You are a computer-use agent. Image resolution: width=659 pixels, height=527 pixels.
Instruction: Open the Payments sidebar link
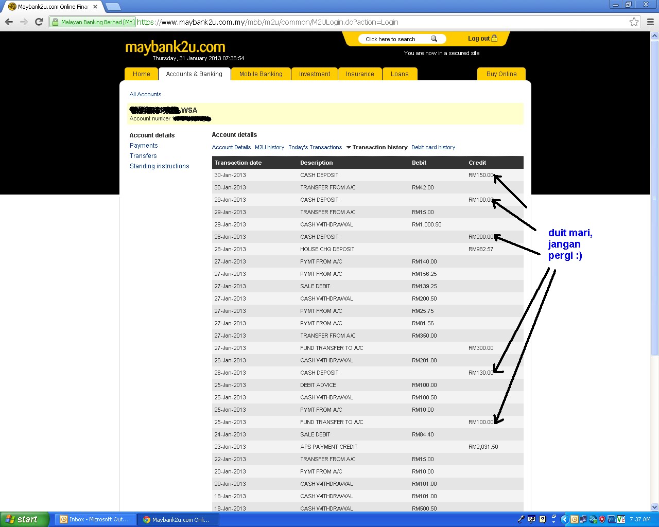coord(144,146)
